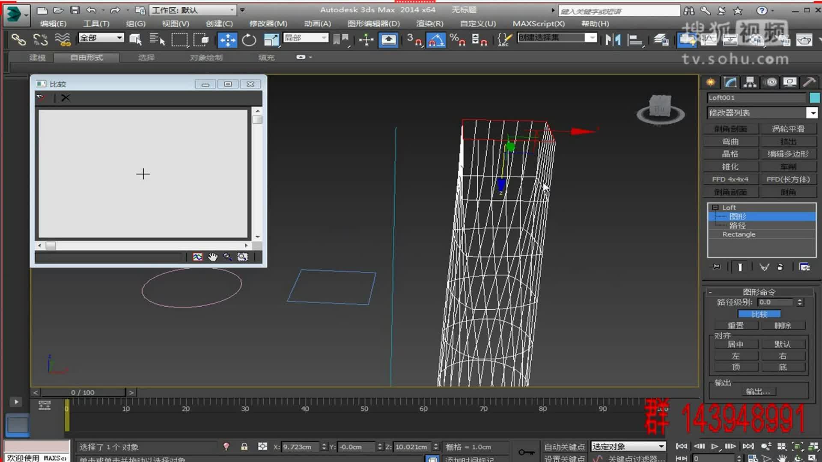
Task: Switch to the Hierarchy command panel tab
Action: 750,82
